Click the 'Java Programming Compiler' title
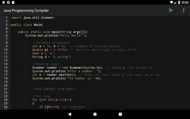 tap(26, 10)
